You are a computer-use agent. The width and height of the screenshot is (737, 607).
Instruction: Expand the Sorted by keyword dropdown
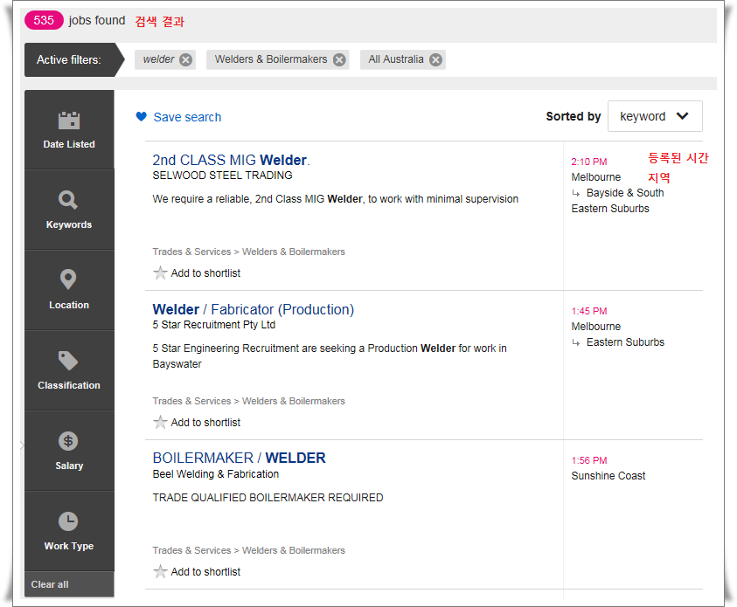(655, 116)
